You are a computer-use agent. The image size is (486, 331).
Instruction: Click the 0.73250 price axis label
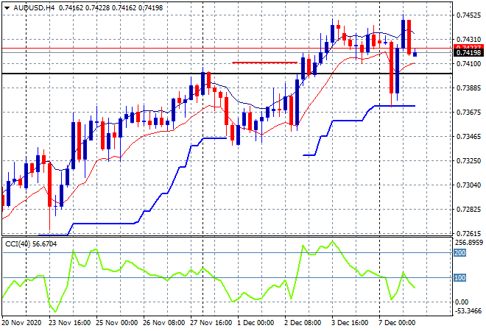tap(468, 160)
